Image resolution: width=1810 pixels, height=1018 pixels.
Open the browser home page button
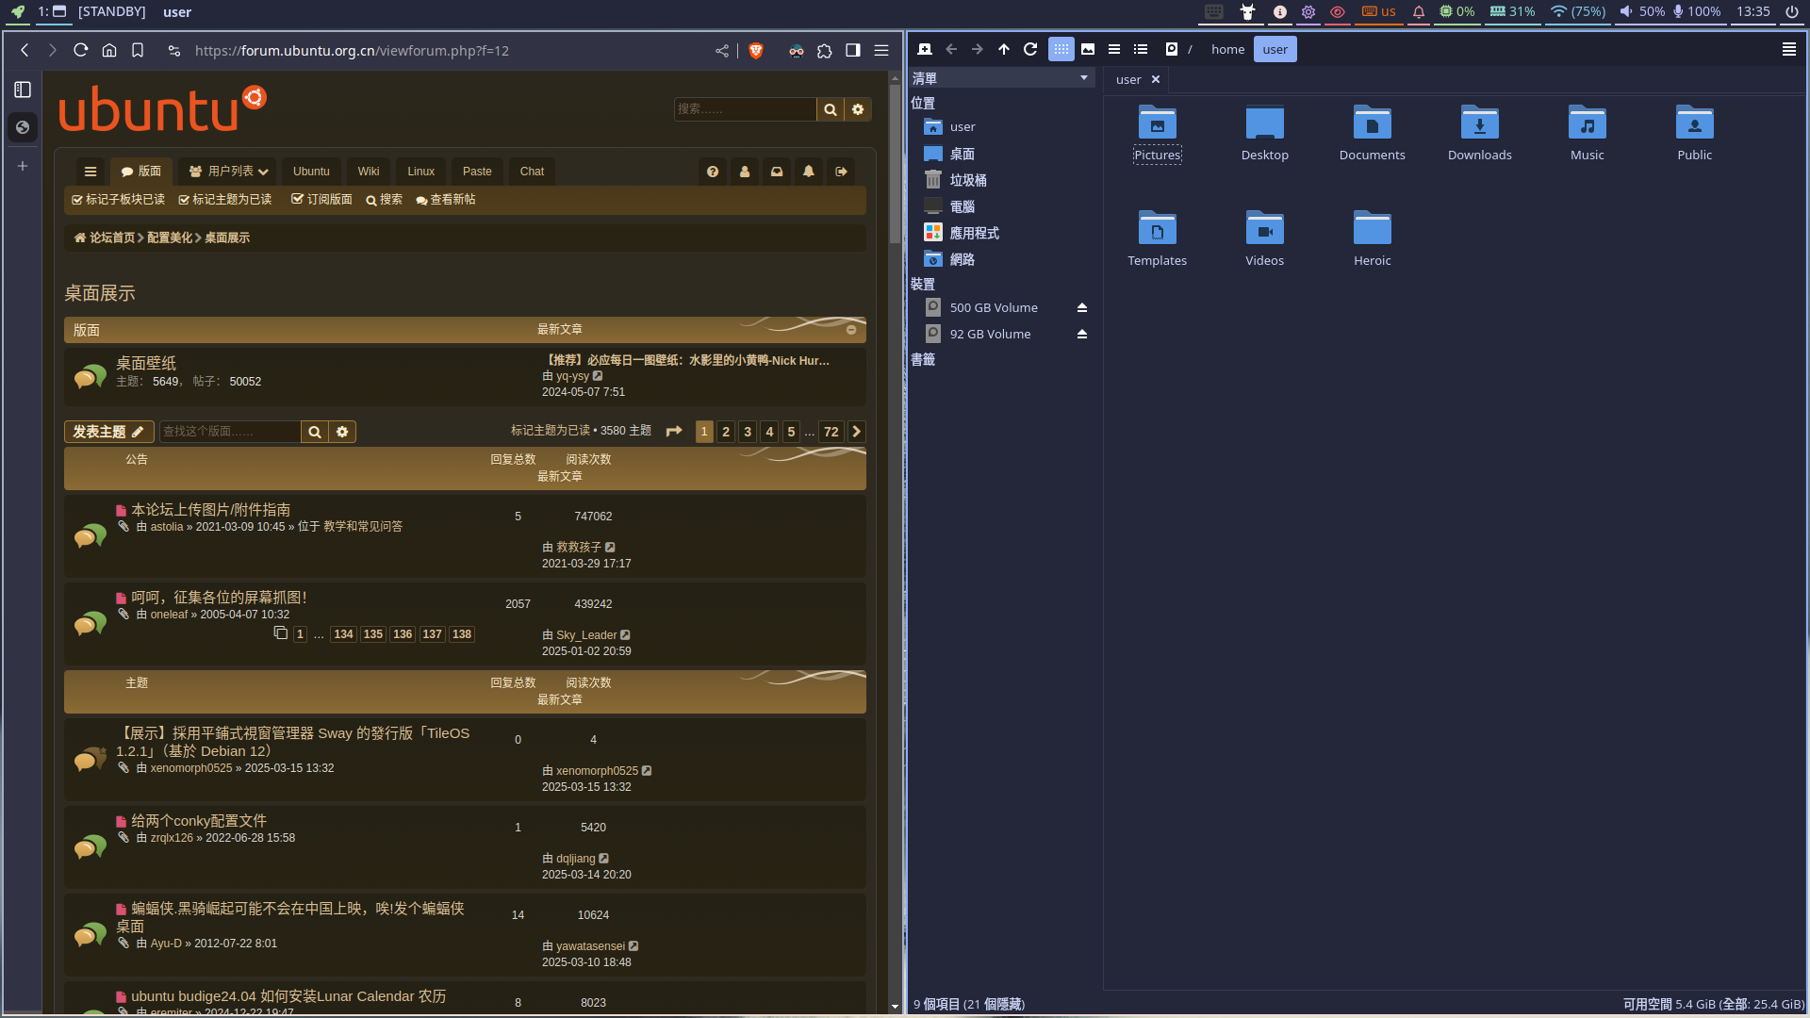tap(109, 51)
